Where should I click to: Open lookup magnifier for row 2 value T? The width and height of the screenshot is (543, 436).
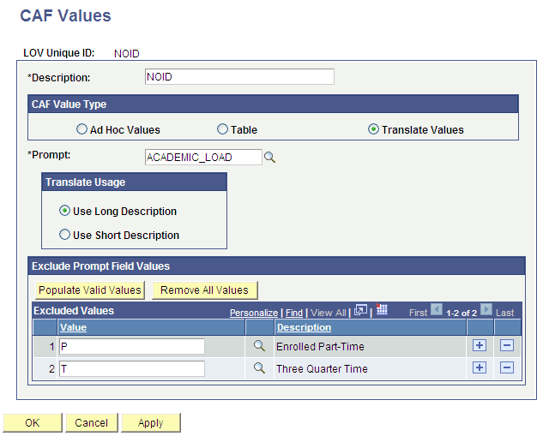click(259, 367)
